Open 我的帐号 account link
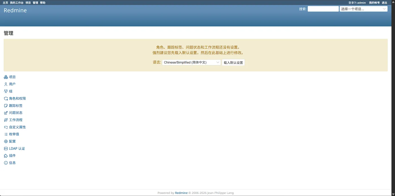This screenshot has width=395, height=196. click(x=374, y=3)
